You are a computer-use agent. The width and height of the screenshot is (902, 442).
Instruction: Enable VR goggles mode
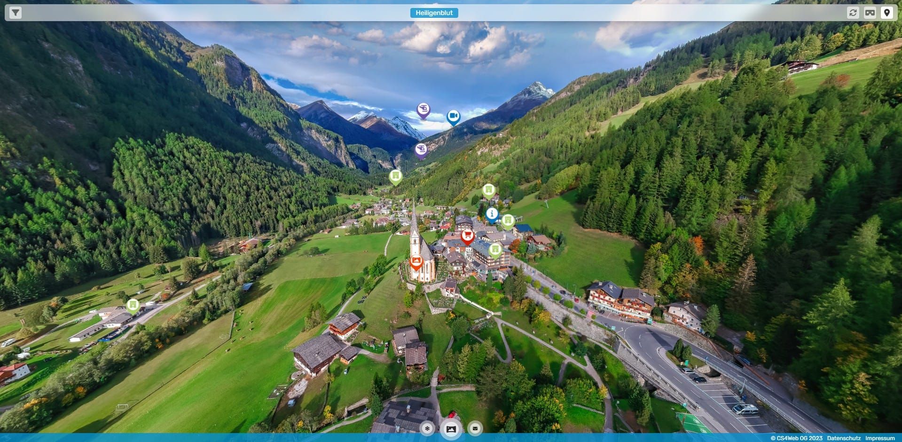pos(870,13)
